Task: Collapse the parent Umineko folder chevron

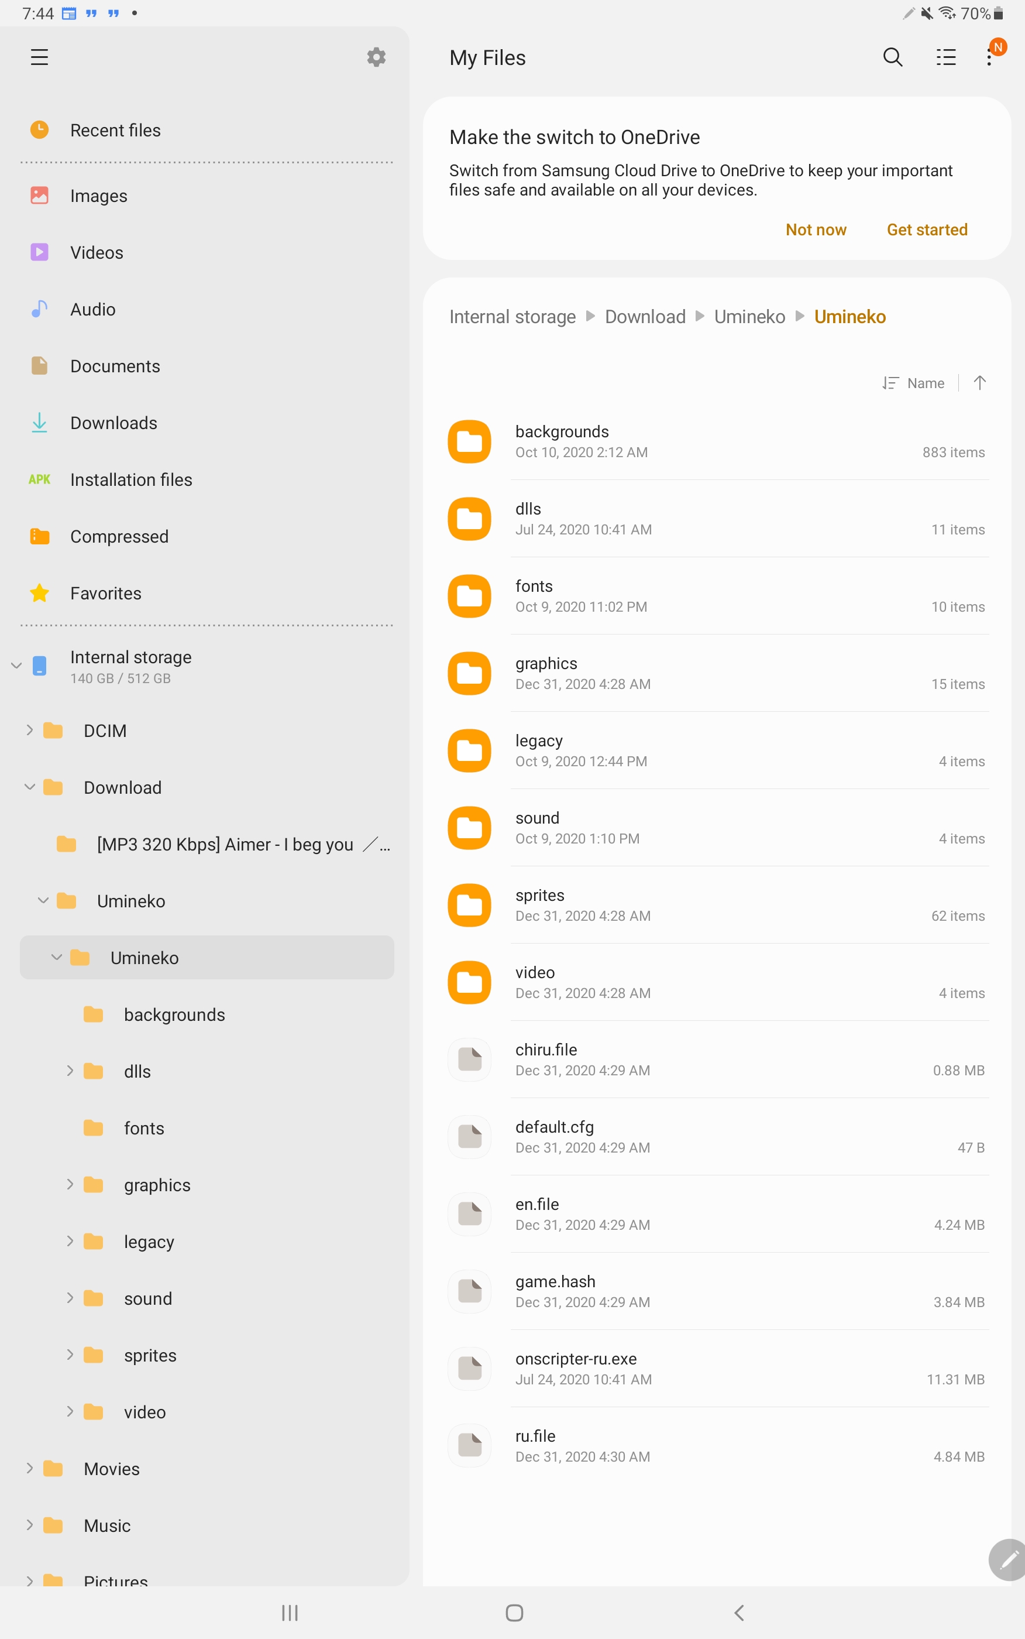Action: coord(43,900)
